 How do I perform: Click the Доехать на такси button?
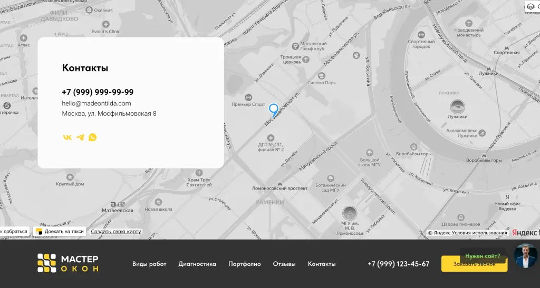(60, 231)
